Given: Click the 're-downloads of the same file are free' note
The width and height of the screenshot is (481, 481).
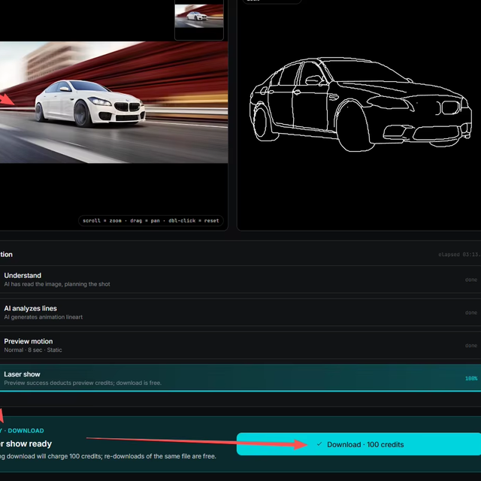Looking at the screenshot, I should point(160,456).
